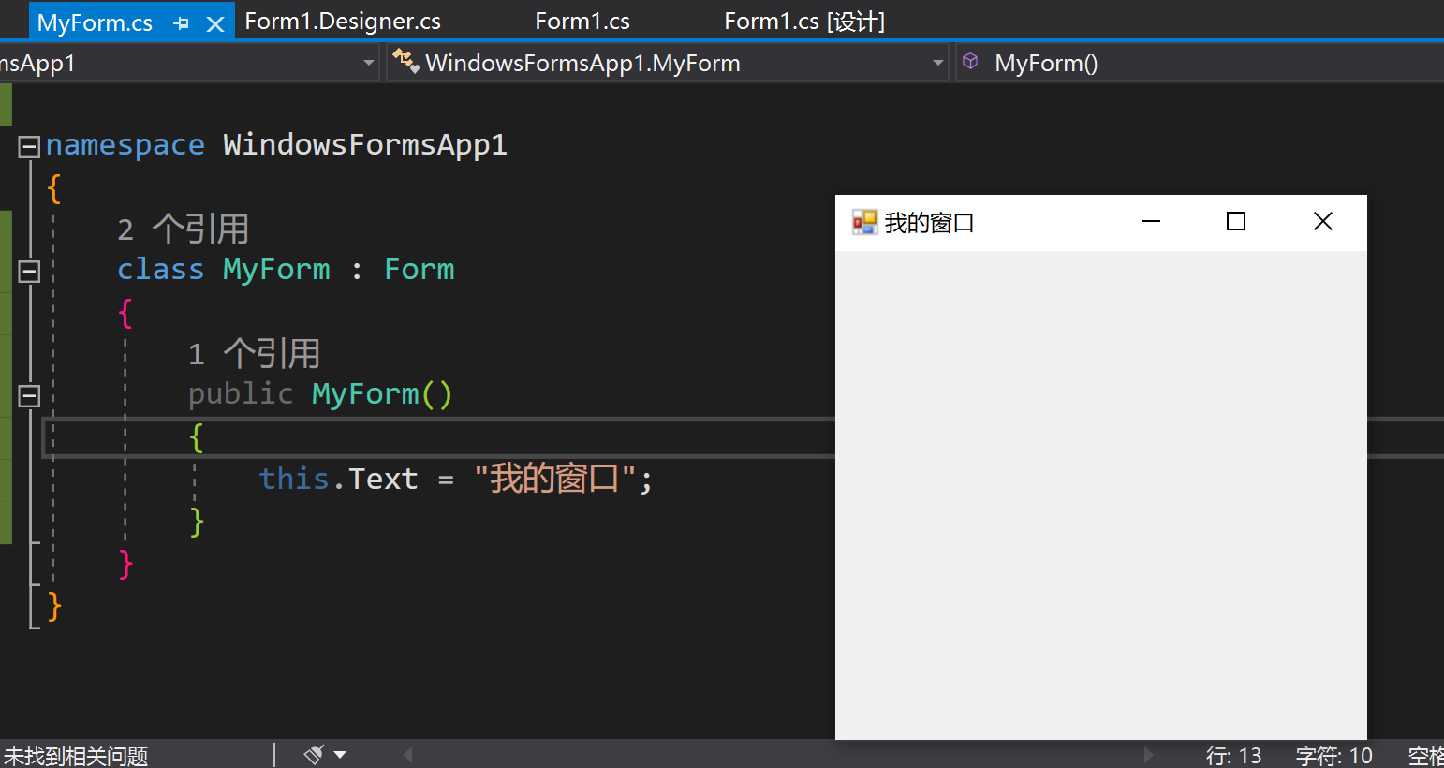This screenshot has height=768, width=1444.
Task: Click the form icon in the 我的窗口 title bar
Action: (x=863, y=223)
